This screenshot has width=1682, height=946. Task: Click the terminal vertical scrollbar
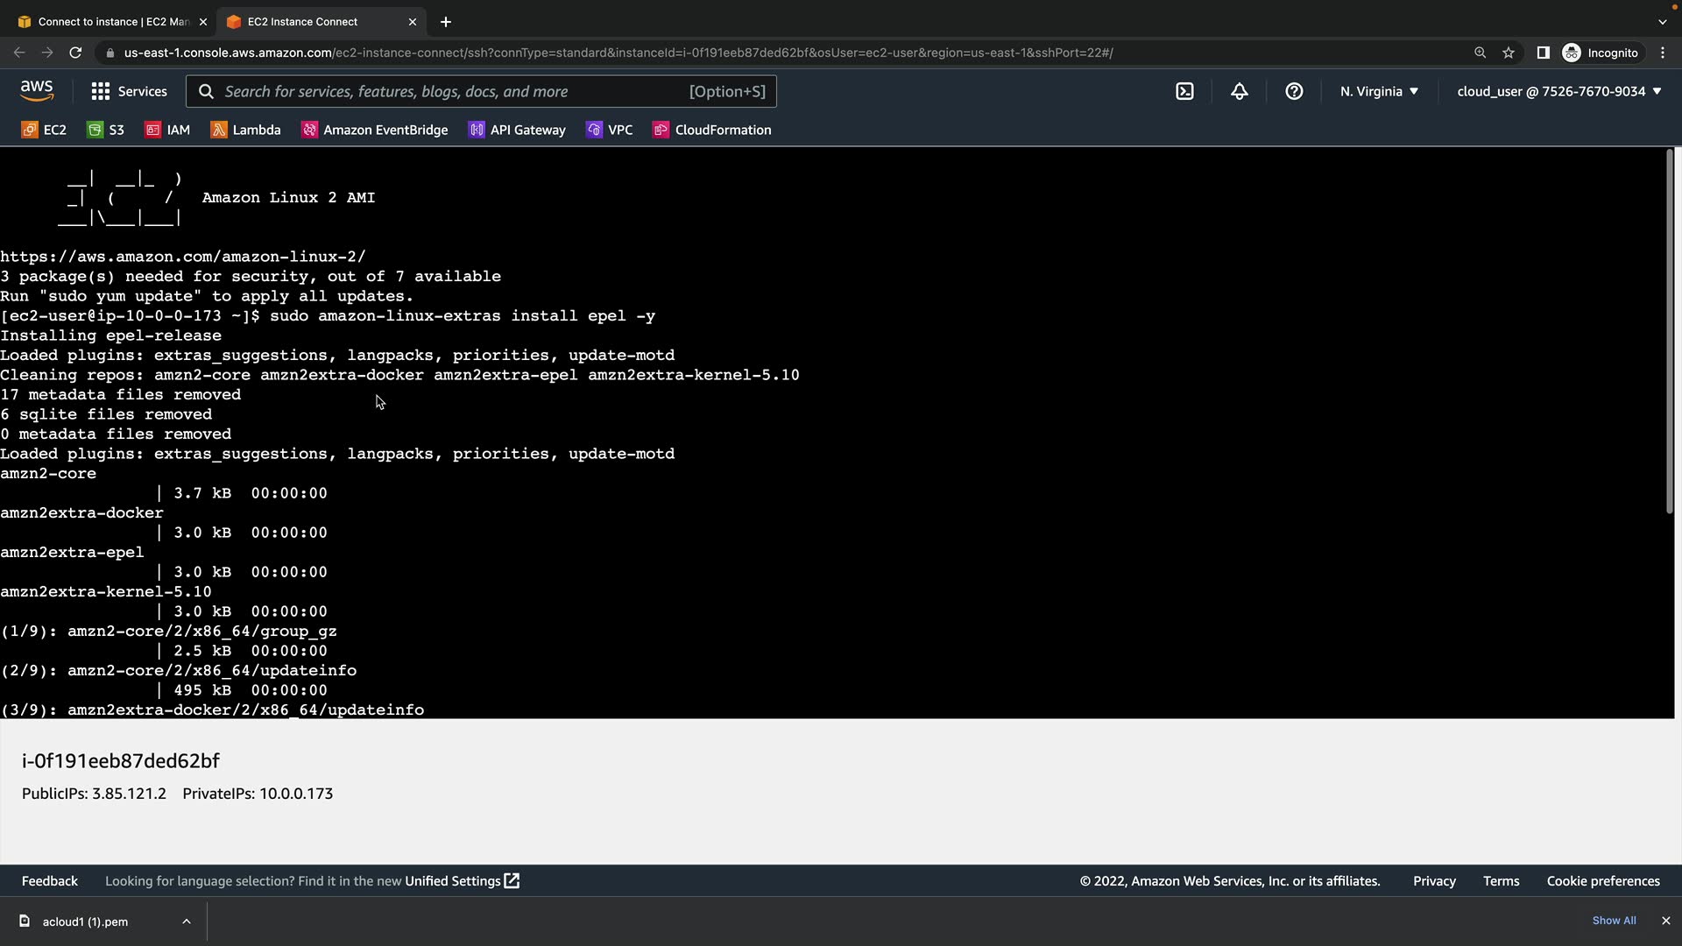point(1670,333)
